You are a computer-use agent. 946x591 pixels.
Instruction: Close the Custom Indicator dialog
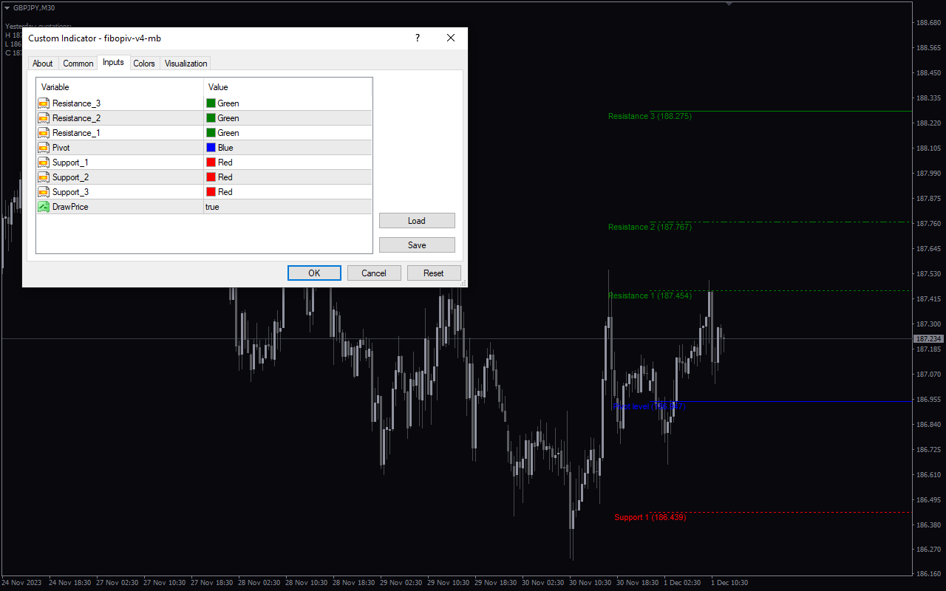coord(451,38)
